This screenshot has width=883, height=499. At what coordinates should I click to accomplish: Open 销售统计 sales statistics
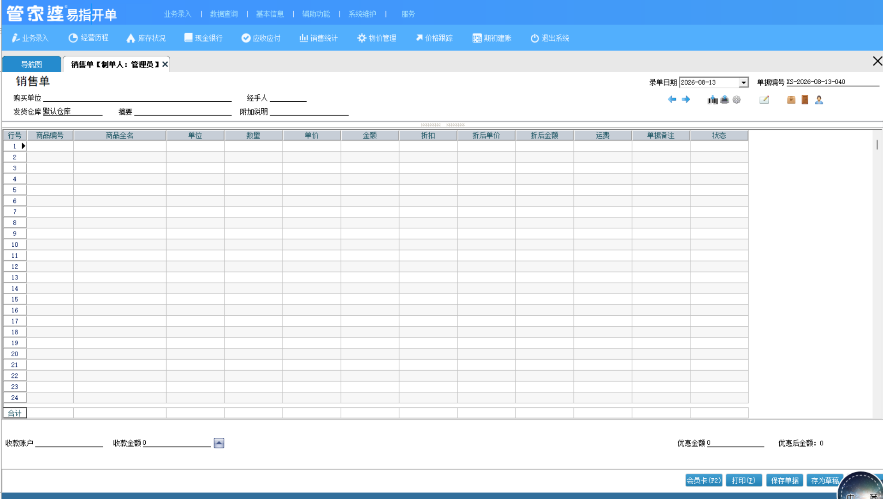[318, 38]
